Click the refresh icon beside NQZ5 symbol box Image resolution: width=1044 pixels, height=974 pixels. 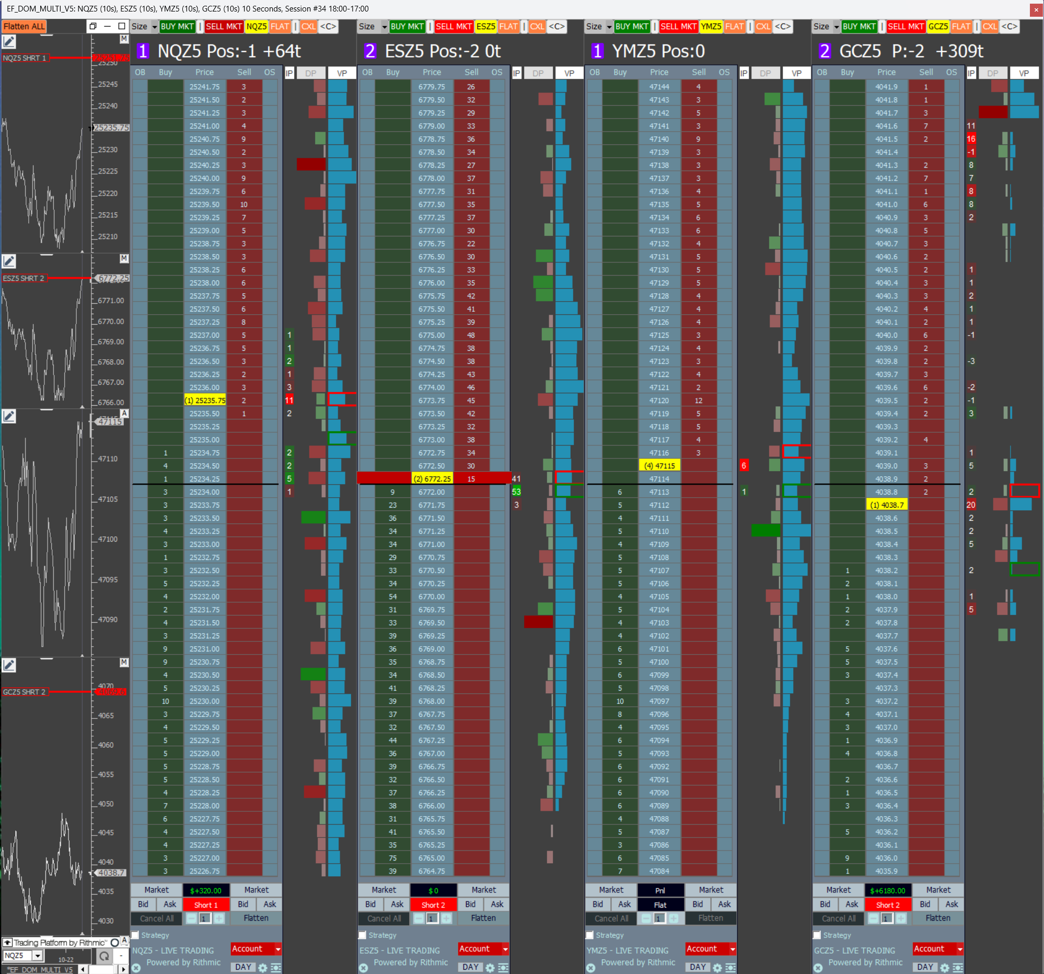click(104, 956)
